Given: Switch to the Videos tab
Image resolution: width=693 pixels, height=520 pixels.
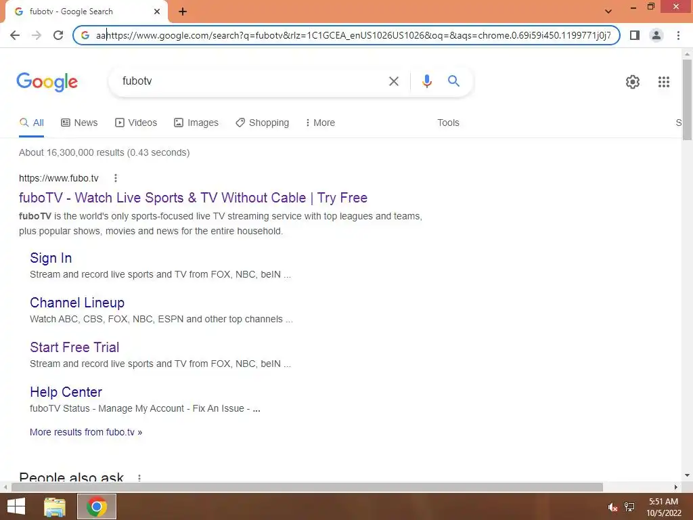Looking at the screenshot, I should click(135, 123).
